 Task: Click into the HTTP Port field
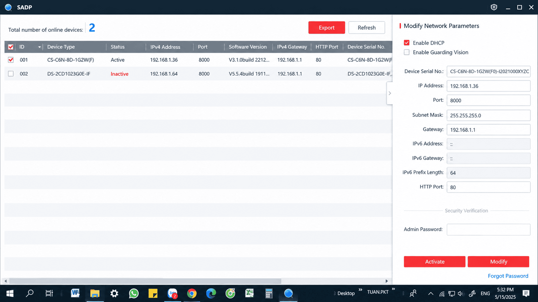tap(488, 187)
